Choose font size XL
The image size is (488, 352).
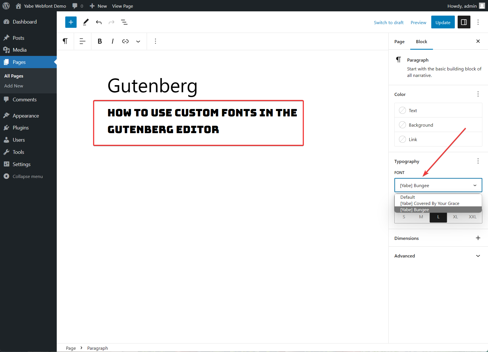click(x=455, y=217)
